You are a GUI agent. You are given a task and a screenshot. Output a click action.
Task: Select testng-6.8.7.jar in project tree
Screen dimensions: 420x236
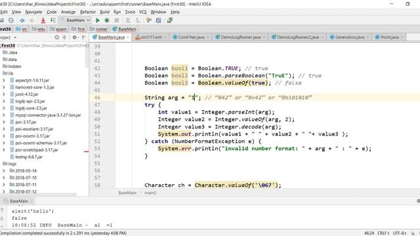(x=29, y=157)
